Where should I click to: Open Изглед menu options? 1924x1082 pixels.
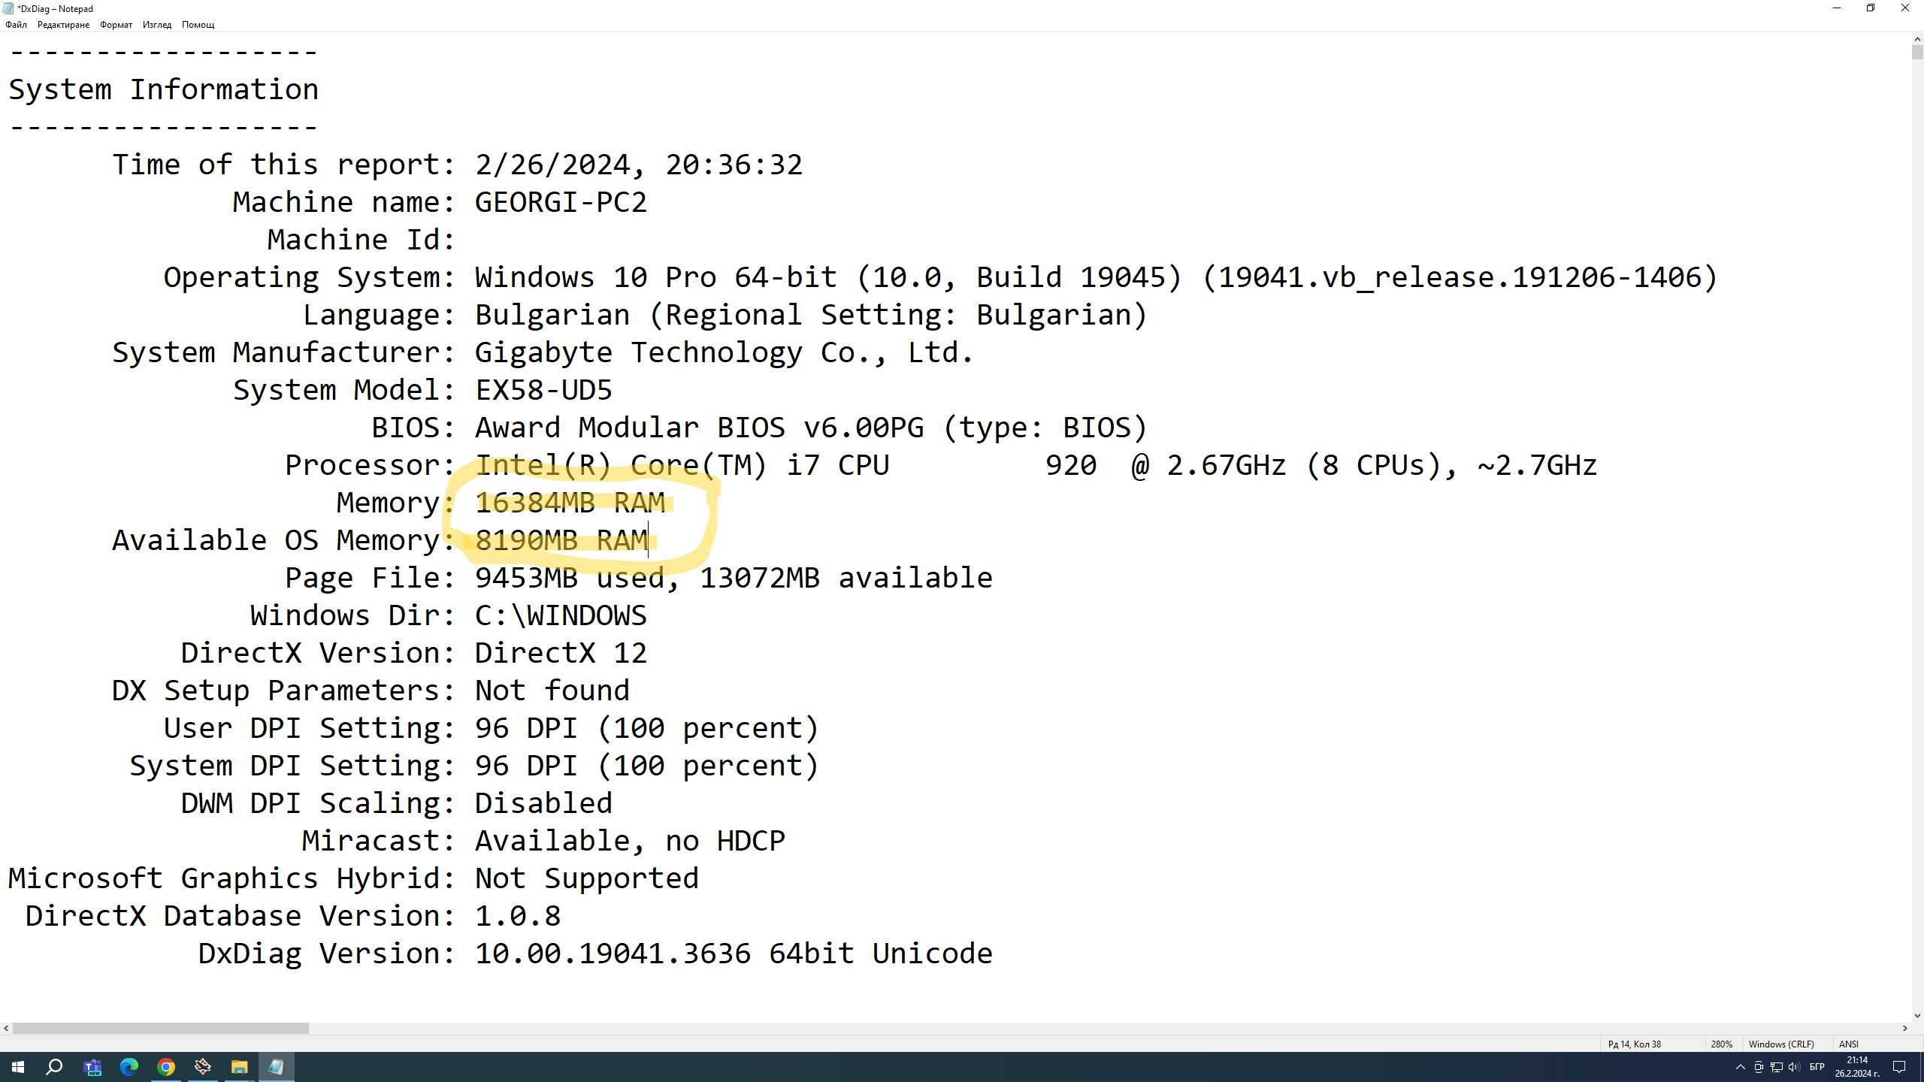click(157, 24)
